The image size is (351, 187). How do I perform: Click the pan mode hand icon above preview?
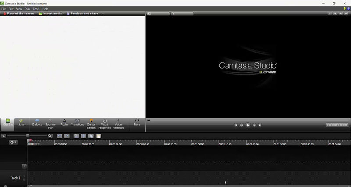click(x=335, y=14)
